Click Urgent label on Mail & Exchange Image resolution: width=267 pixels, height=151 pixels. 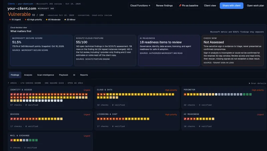87,136
